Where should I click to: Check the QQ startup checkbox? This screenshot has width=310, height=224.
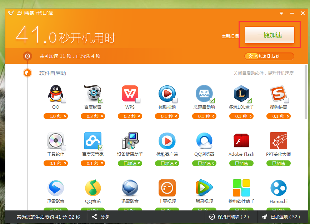(x=64, y=100)
